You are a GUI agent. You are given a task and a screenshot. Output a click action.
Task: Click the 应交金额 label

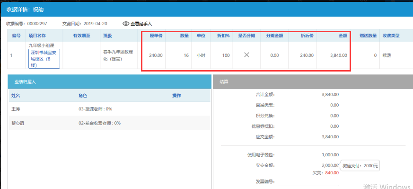pyautogui.click(x=265, y=137)
